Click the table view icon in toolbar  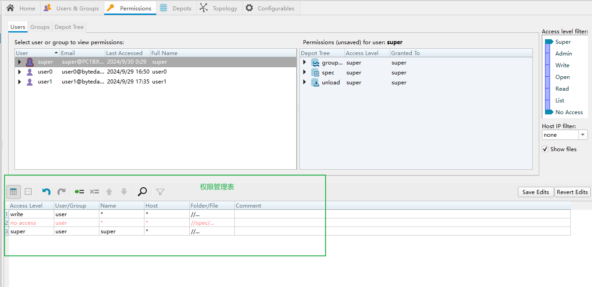(x=14, y=192)
